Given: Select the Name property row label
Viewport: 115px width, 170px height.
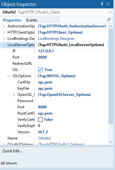Looking at the screenshot, I should (12, 138).
